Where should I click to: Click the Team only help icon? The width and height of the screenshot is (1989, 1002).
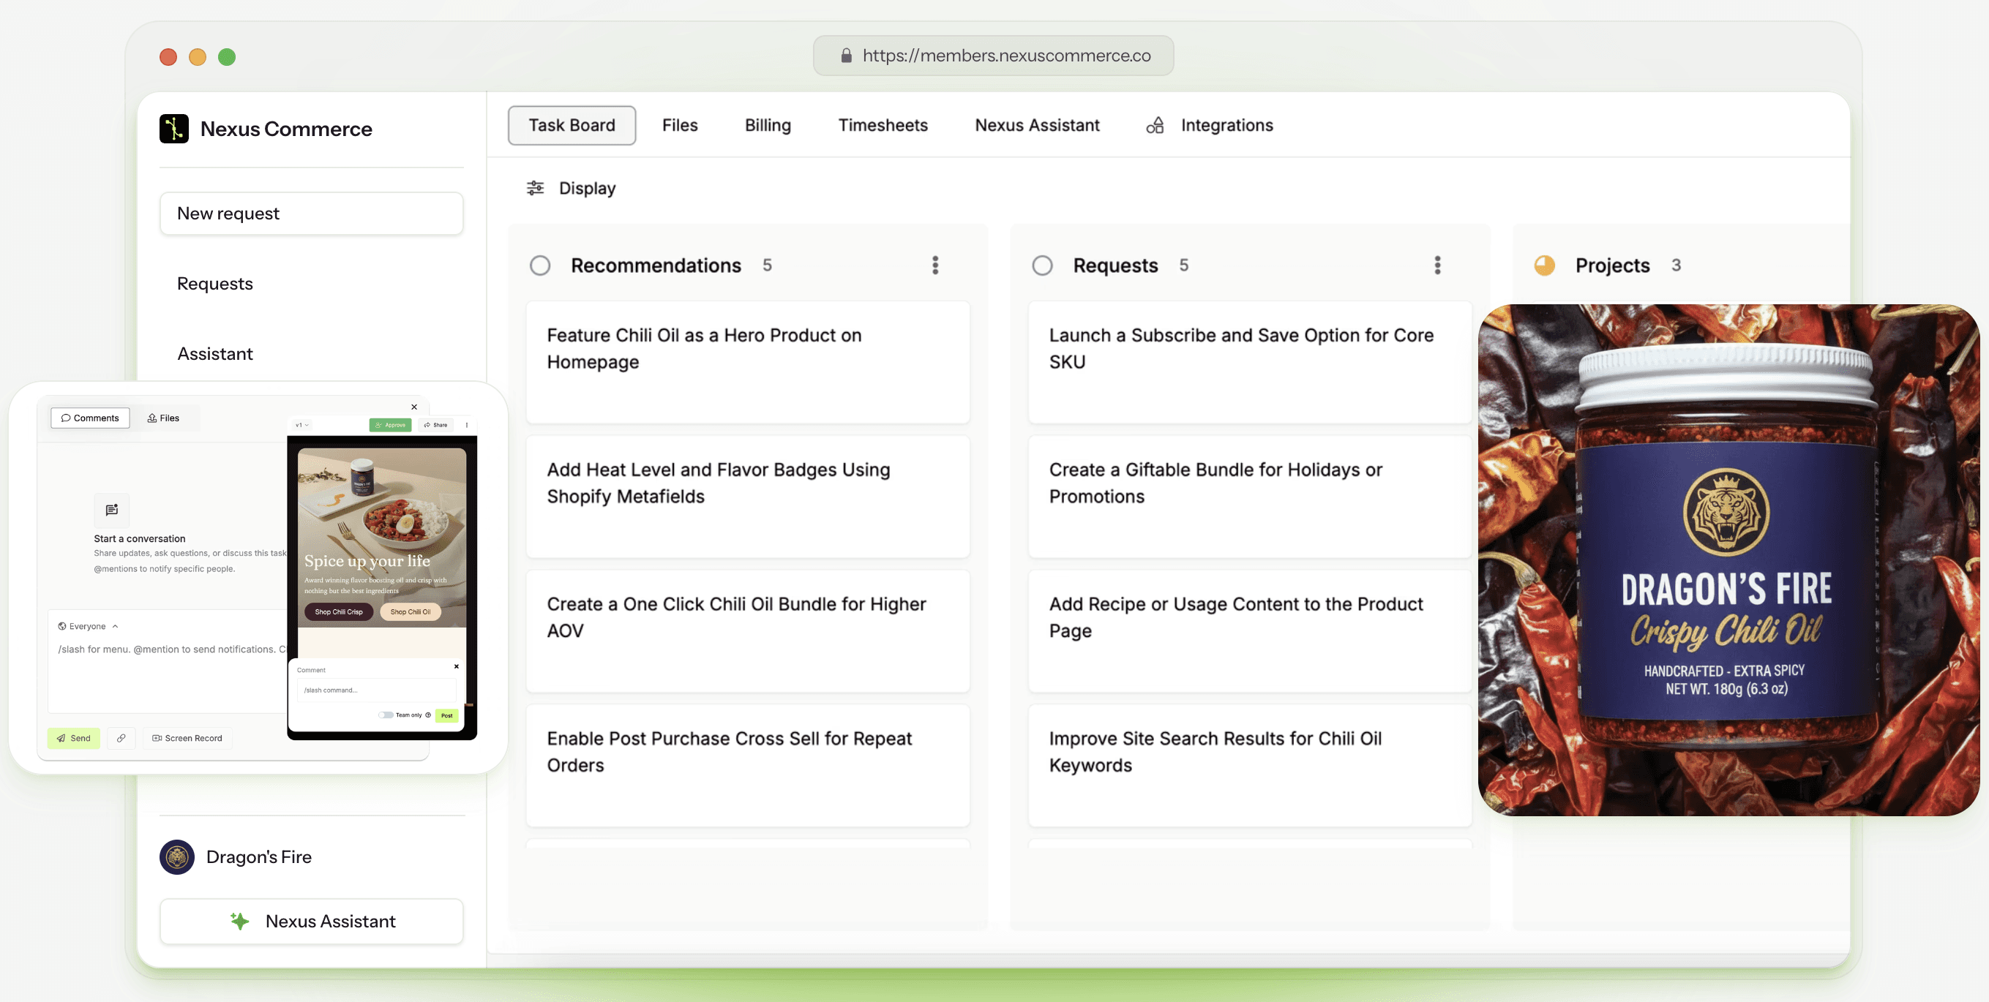428,715
